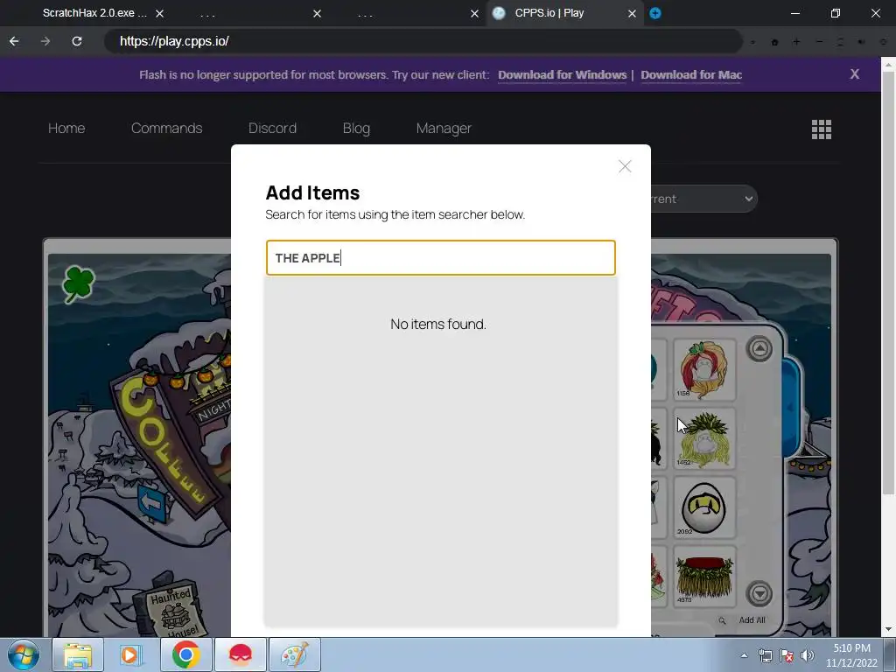The height and width of the screenshot is (672, 896).
Task: Click the magnifier search icon in item panel
Action: pos(722,620)
